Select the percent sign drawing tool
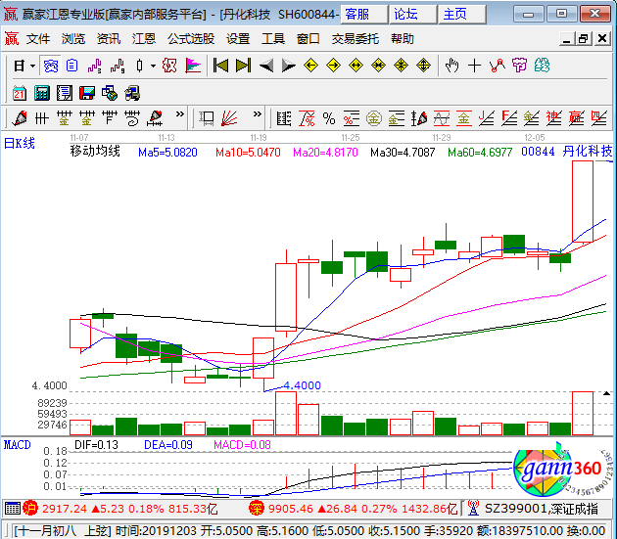The image size is (617, 539). (x=328, y=118)
